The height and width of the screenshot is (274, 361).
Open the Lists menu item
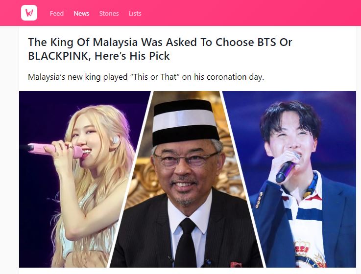(135, 13)
